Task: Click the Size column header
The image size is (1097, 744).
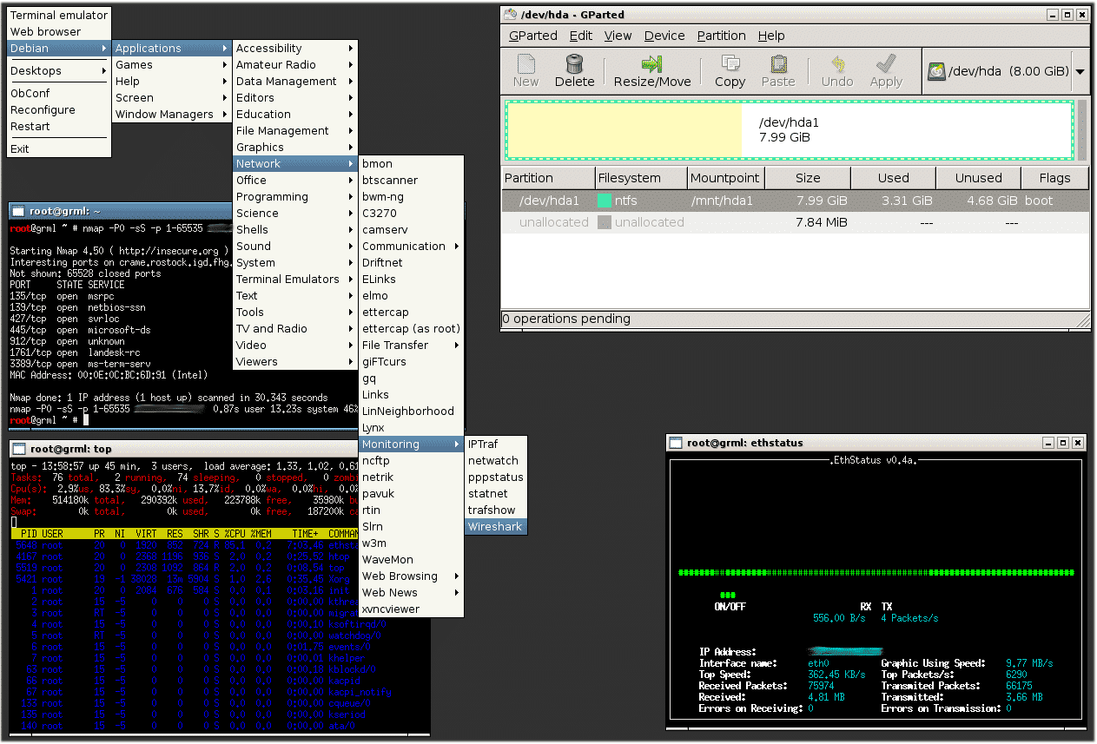Action: click(x=808, y=178)
